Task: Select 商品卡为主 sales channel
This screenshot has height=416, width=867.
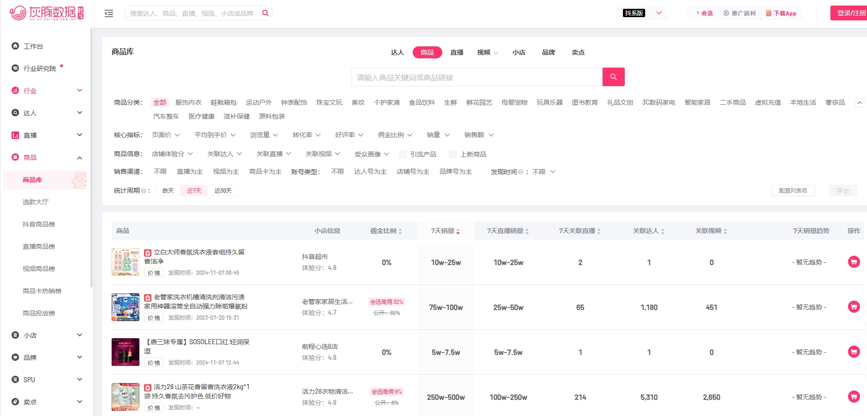Action: point(265,171)
